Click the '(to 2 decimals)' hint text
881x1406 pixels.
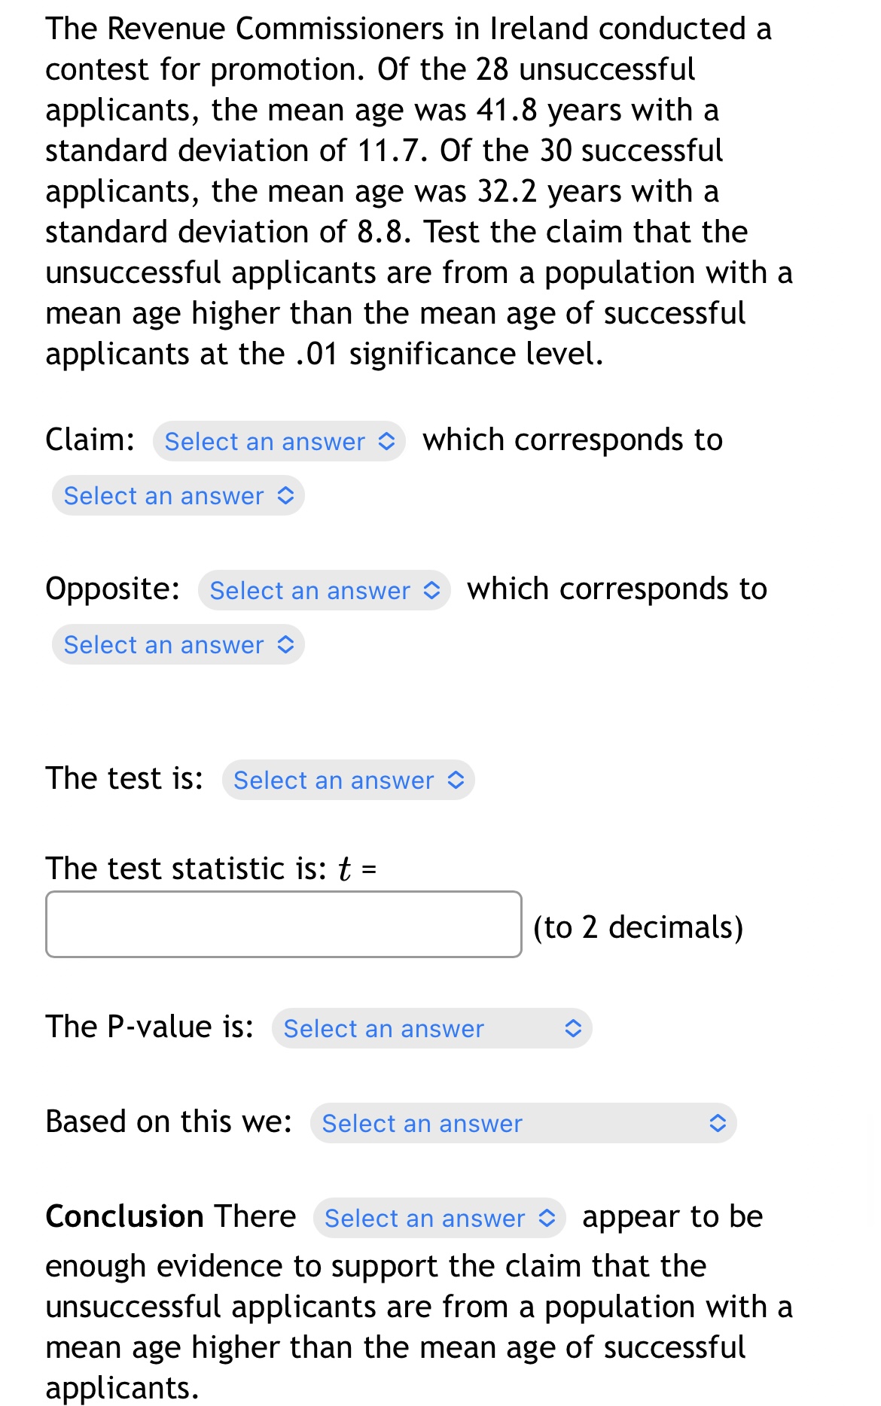pos(638,928)
